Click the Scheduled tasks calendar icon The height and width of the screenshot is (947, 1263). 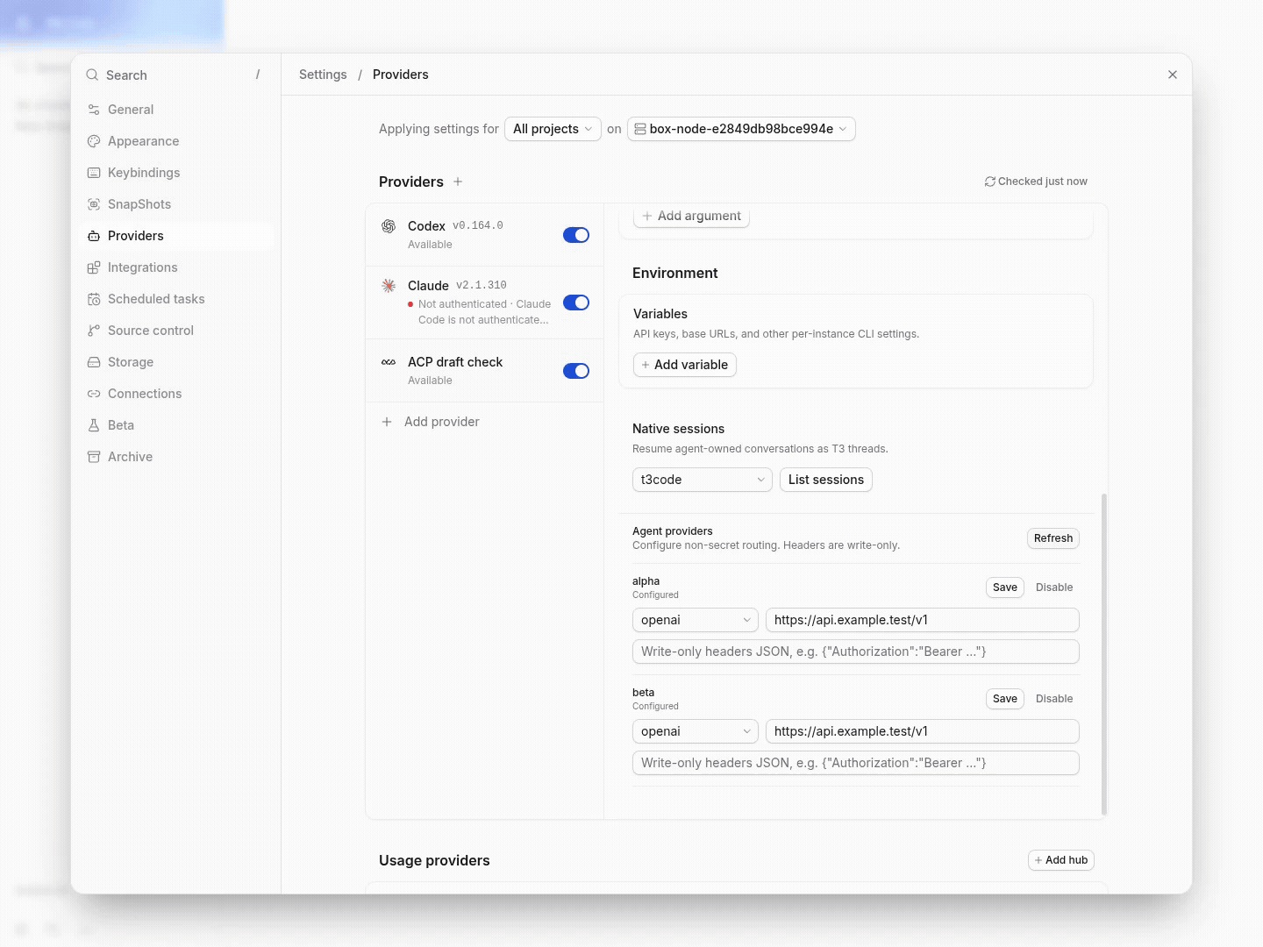(94, 299)
